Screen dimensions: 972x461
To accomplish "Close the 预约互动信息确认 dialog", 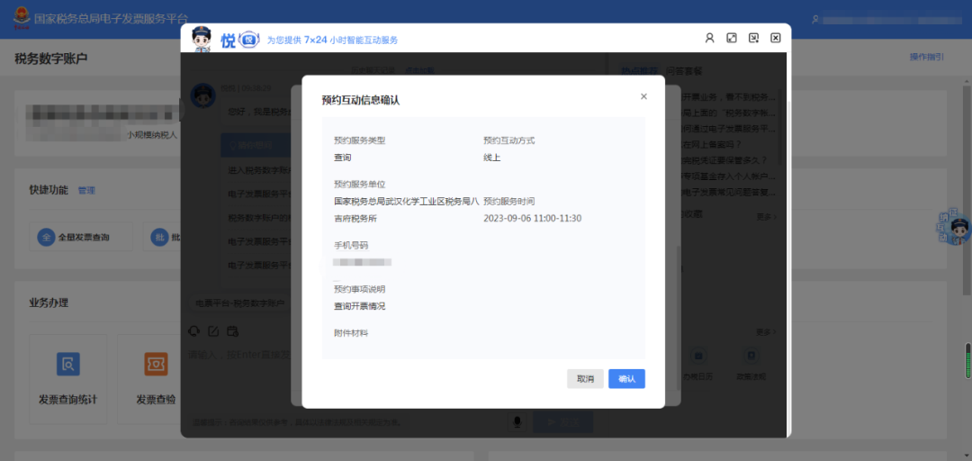I will pos(643,96).
